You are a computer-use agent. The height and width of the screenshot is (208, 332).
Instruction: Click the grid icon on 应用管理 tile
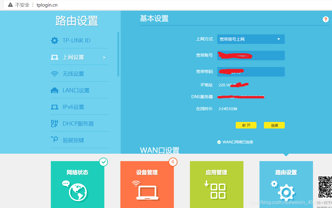click(215, 190)
